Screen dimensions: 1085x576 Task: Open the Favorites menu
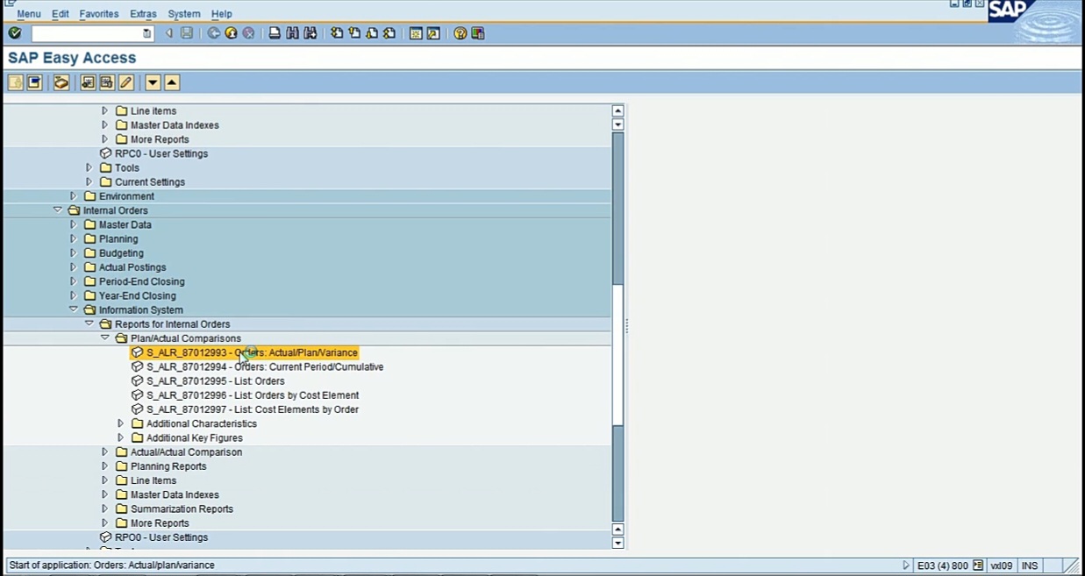[98, 14]
